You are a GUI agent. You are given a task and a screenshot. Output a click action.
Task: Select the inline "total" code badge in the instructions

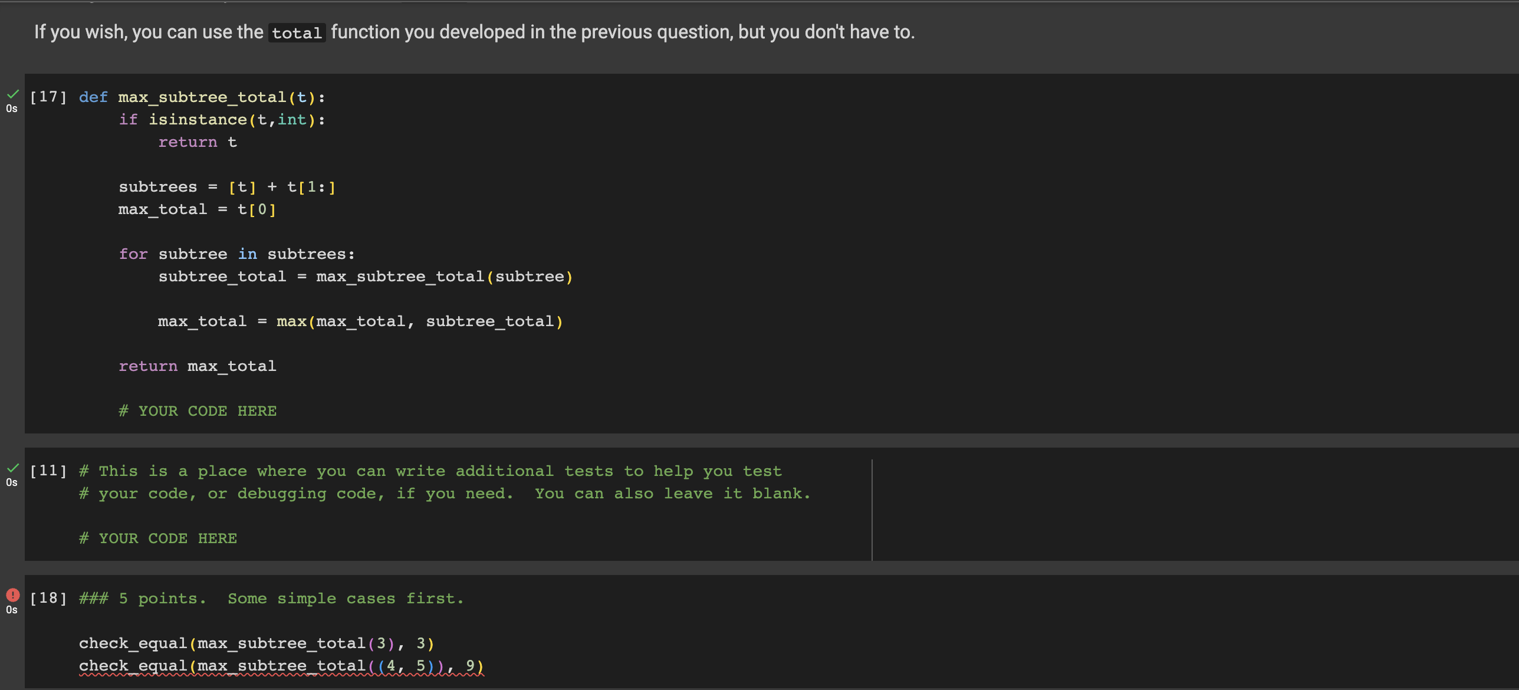(x=296, y=32)
